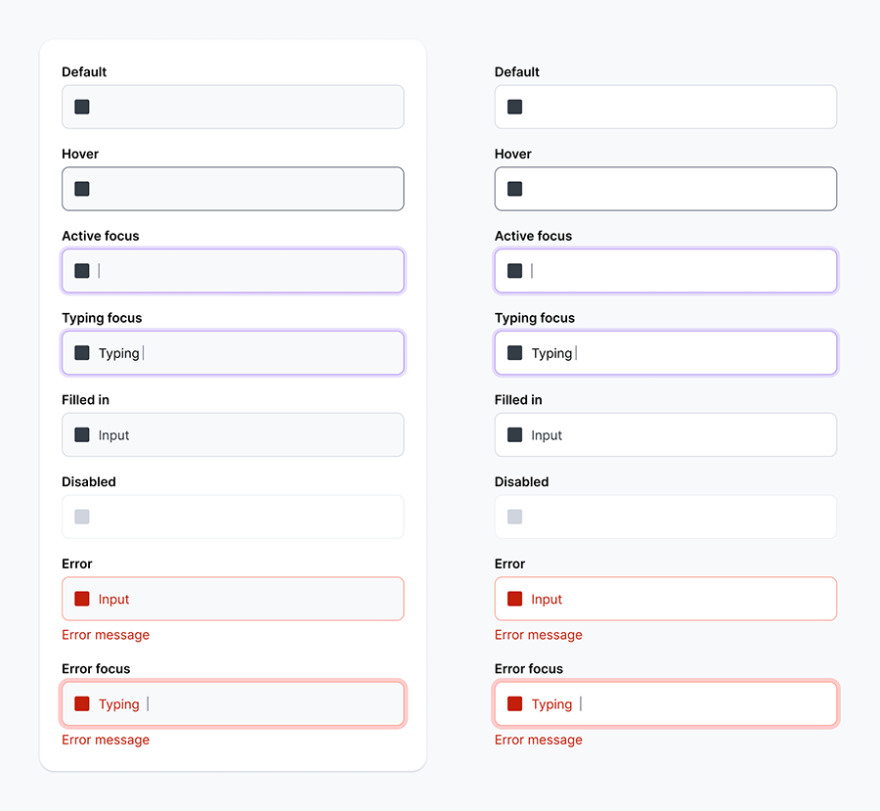Screen dimensions: 880x811
Task: Click the gray-filled Disabled input field
Action: (244, 517)
